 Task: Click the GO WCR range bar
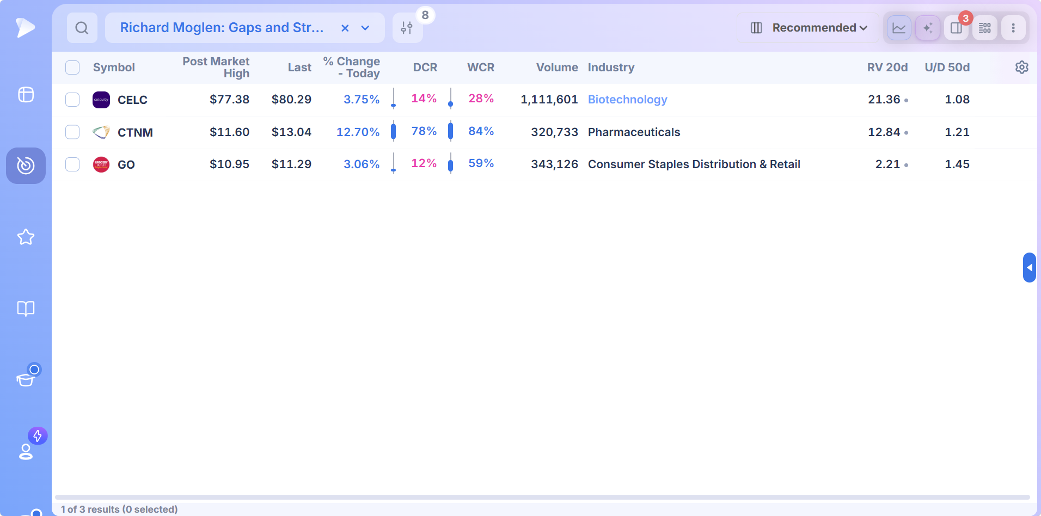pos(450,163)
